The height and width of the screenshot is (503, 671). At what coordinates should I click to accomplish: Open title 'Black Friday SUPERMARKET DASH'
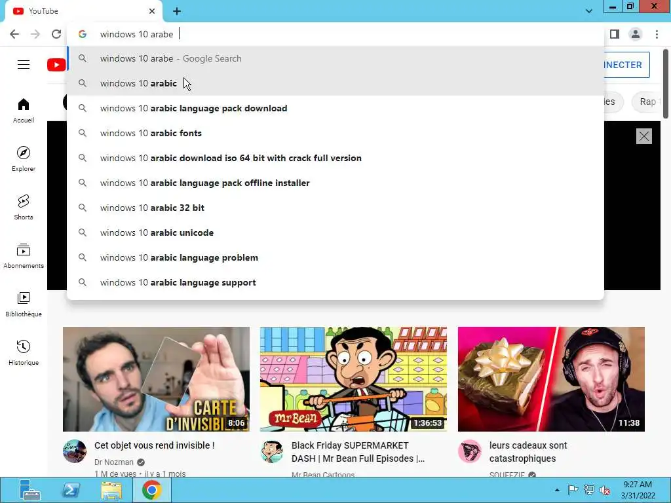click(358, 452)
